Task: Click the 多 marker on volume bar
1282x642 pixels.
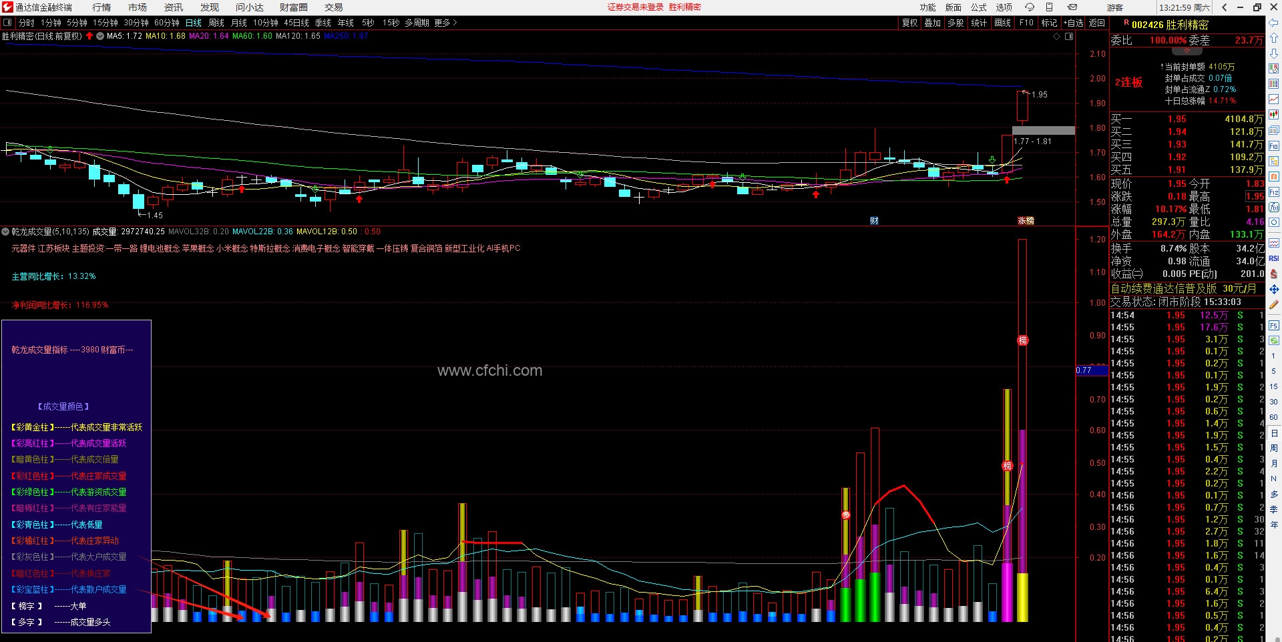Action: click(846, 515)
